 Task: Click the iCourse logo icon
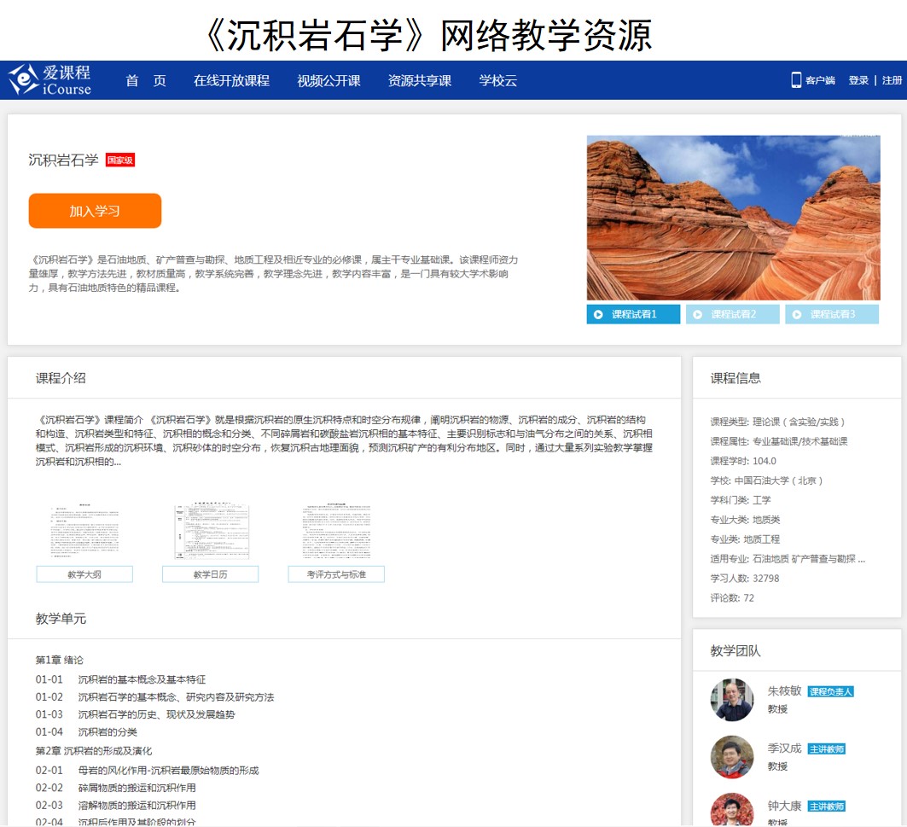click(23, 80)
